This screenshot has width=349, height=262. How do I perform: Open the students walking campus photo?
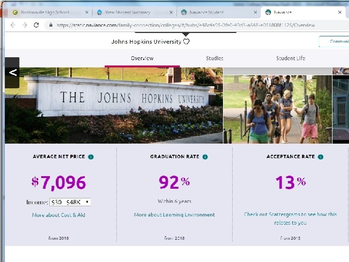(x=278, y=109)
